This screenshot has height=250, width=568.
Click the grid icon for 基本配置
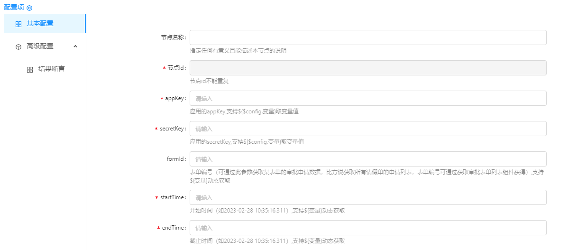click(18, 24)
